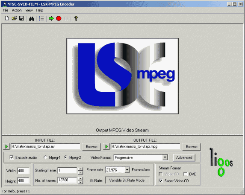Expand the Video Format Progressive dropdown
This screenshot has height=195, width=245.
pyautogui.click(x=165, y=157)
